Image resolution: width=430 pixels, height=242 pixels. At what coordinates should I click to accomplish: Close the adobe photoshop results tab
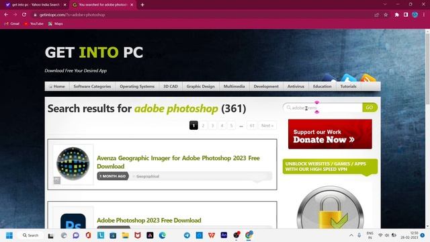pos(132,5)
